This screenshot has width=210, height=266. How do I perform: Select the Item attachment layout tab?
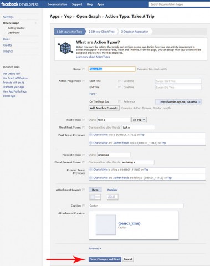[x=95, y=190]
